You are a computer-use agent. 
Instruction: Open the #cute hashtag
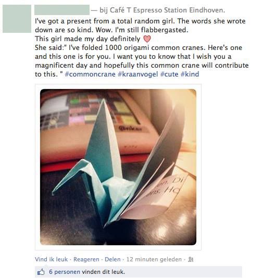169,74
